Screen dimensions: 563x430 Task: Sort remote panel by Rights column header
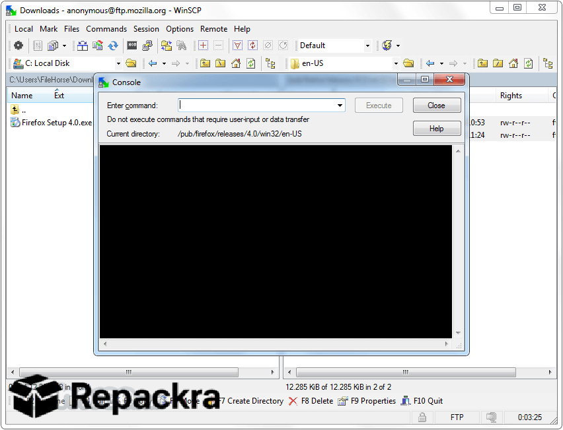pos(511,96)
